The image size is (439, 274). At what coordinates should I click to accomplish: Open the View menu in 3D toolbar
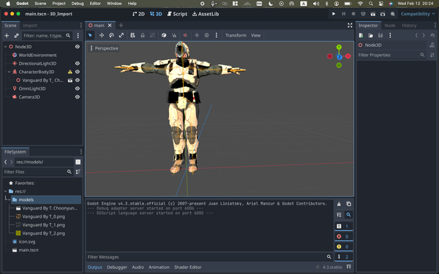coord(255,35)
